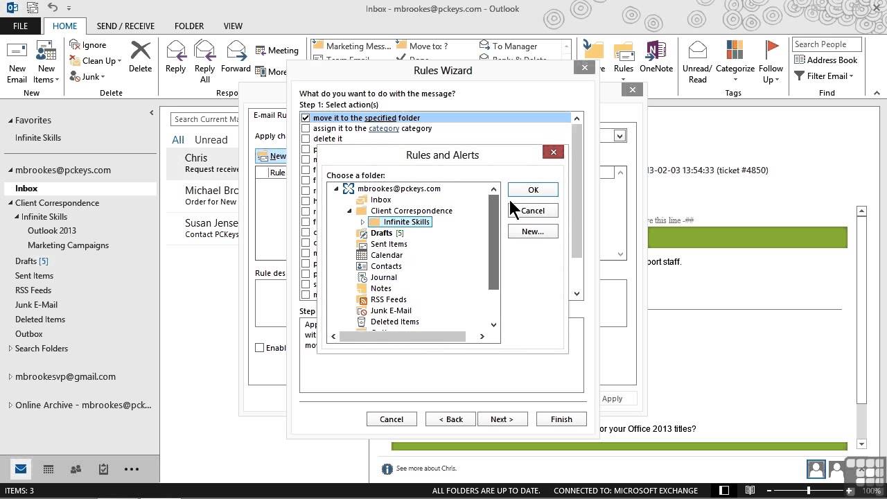887x499 pixels.
Task: Click the zoom slider in status bar
Action: (x=808, y=491)
